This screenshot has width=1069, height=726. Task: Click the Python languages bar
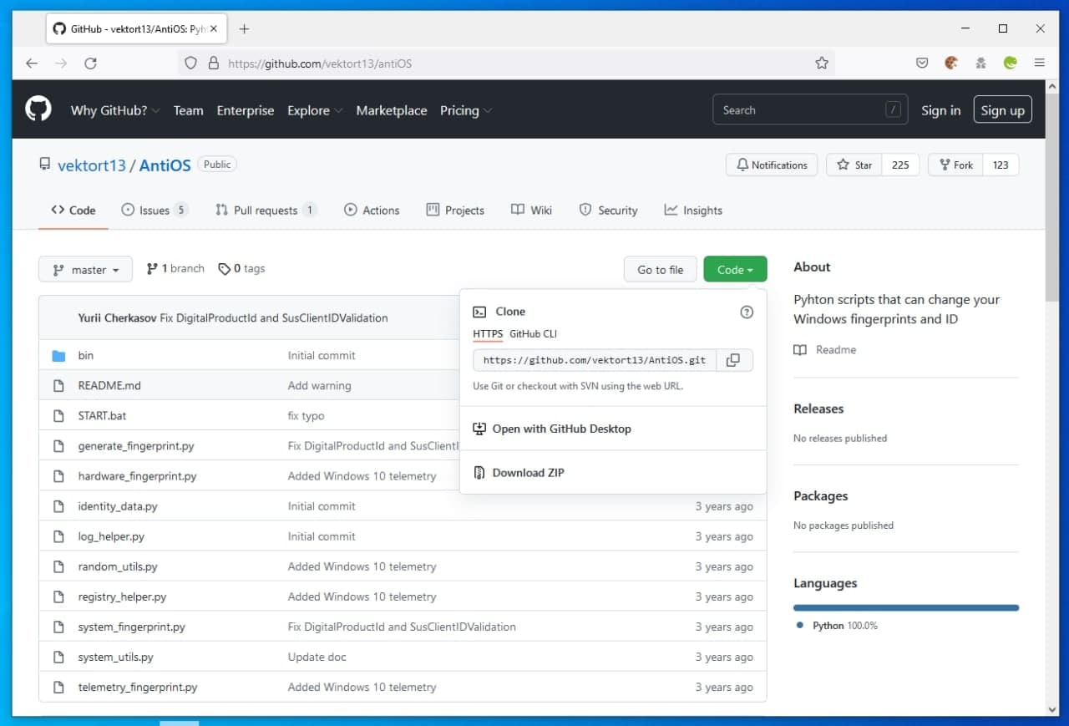tap(905, 607)
